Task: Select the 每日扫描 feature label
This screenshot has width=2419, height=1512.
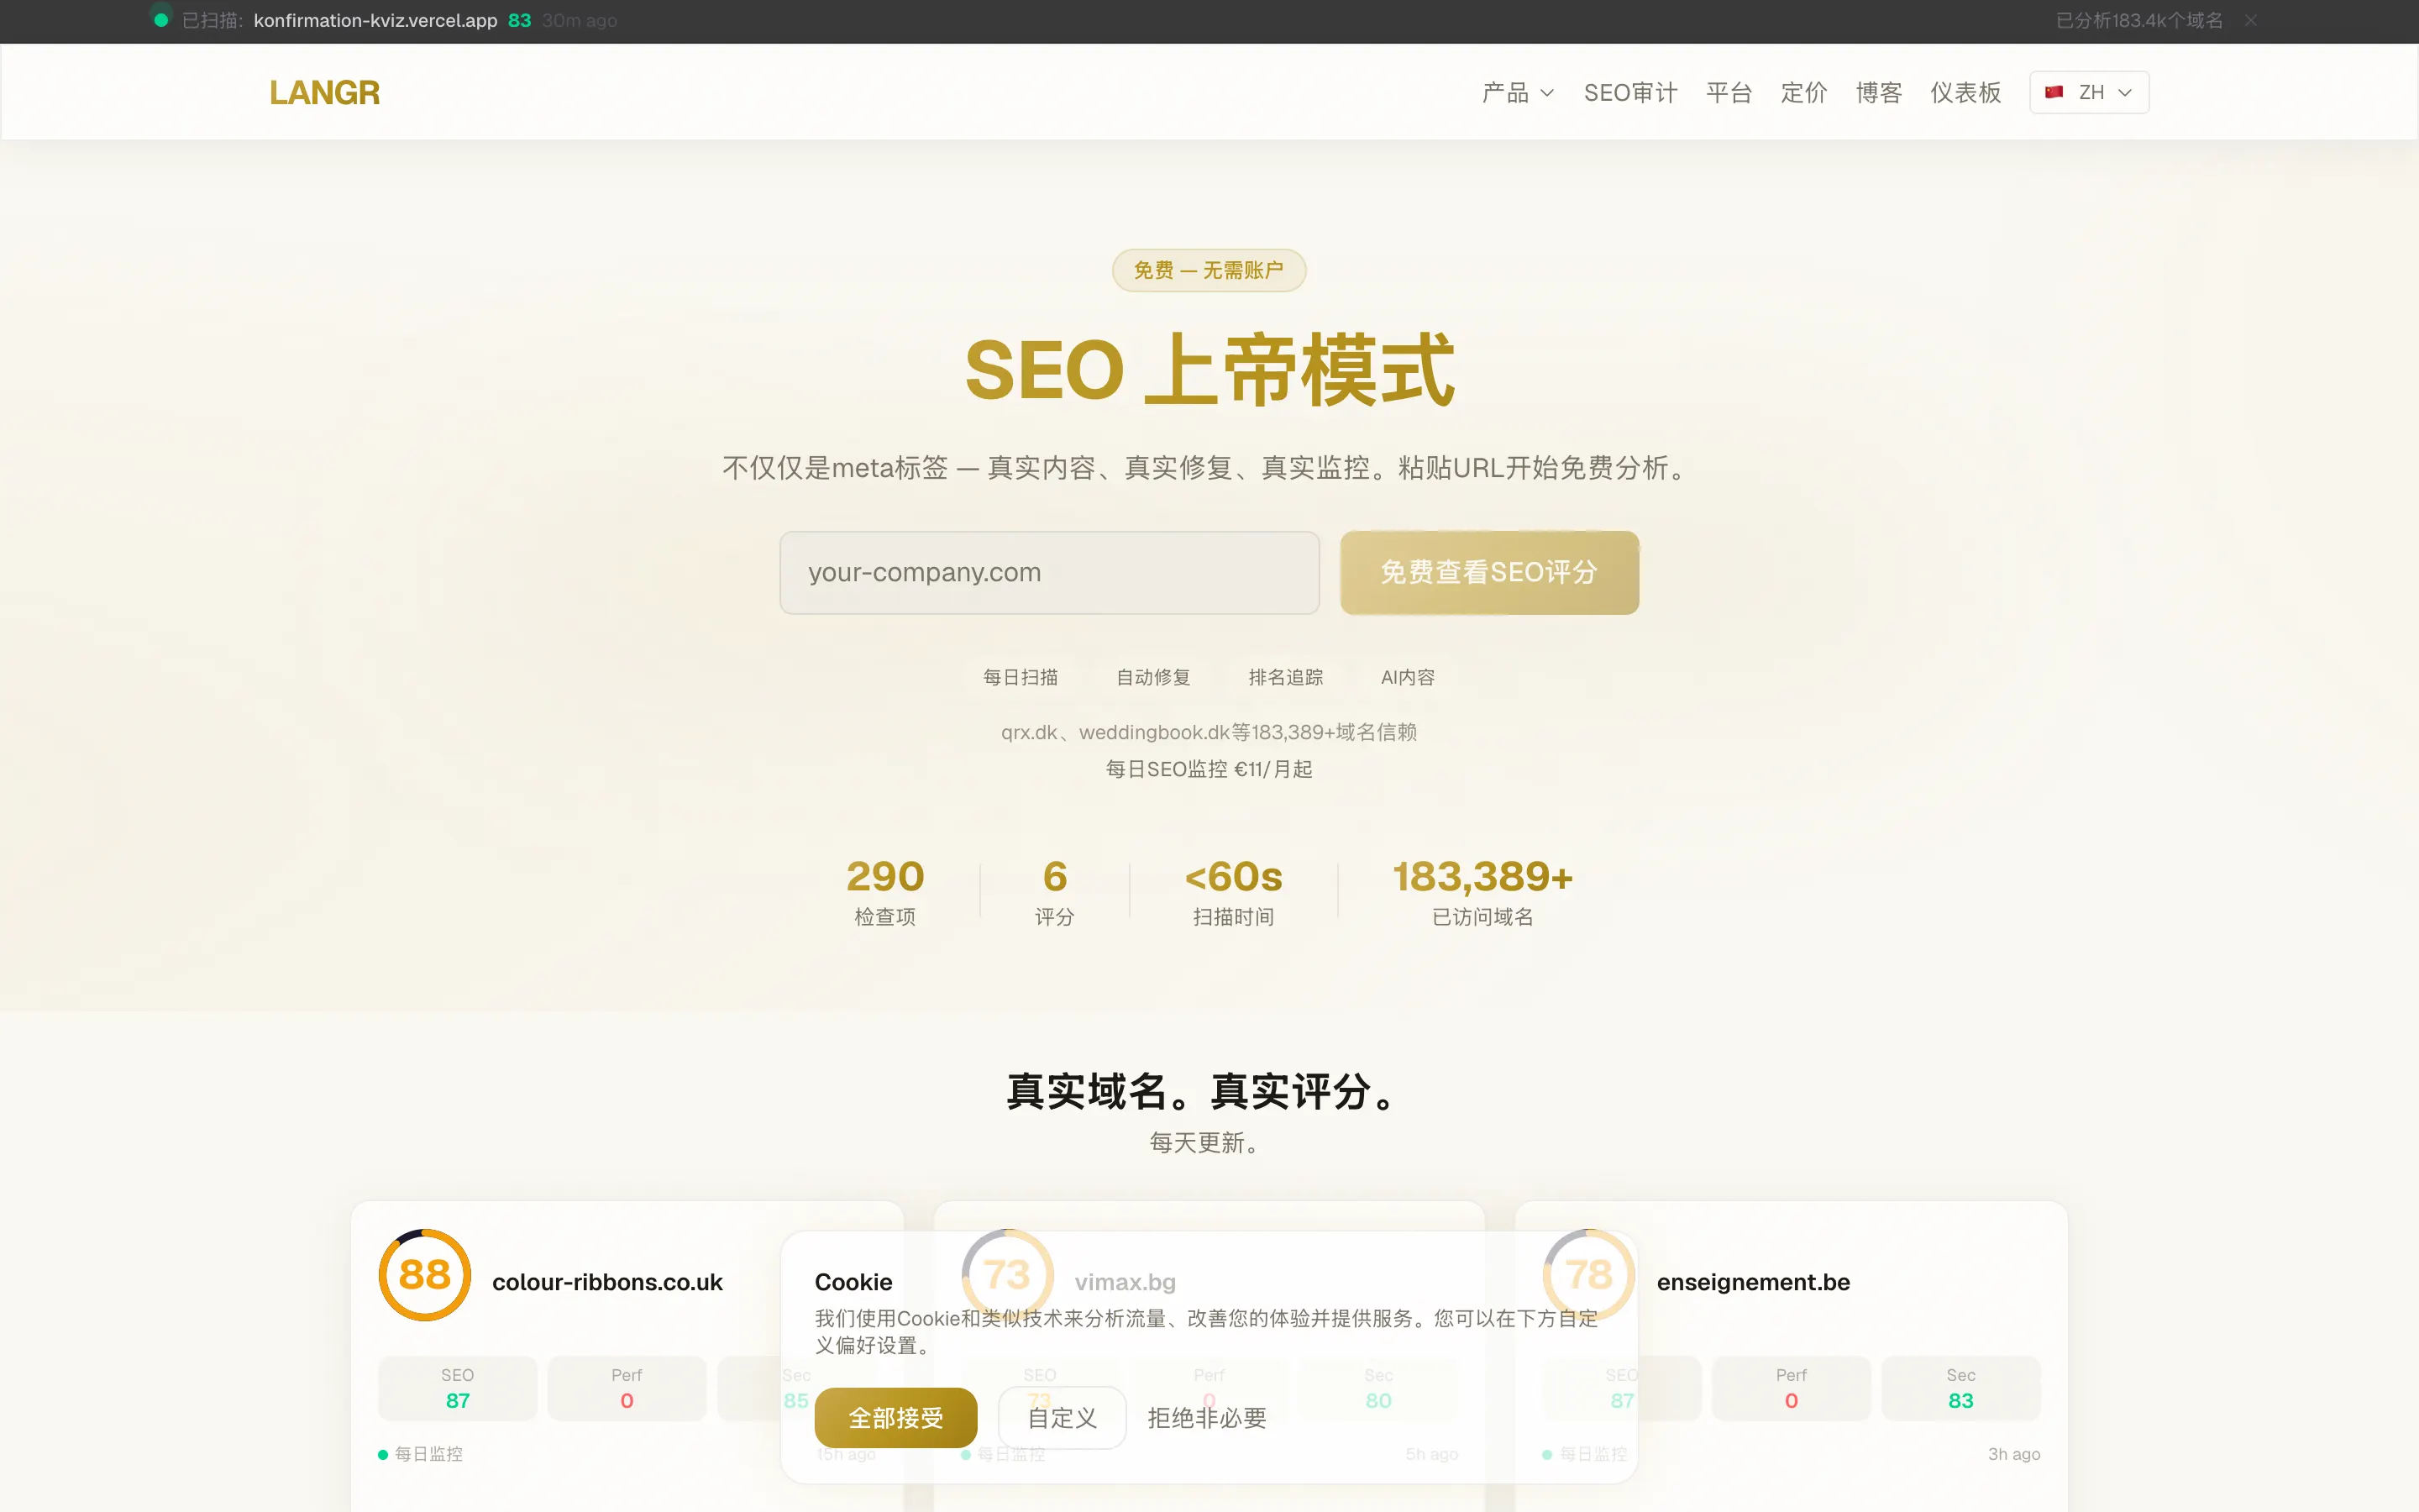Action: tap(1021, 677)
